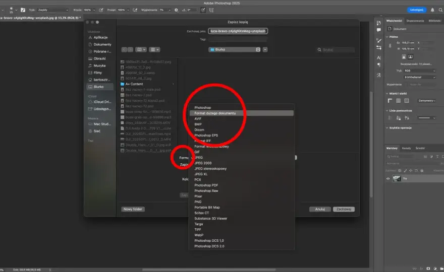
Task: Open the brush settings panel toggle icon
Action: tap(23, 10)
